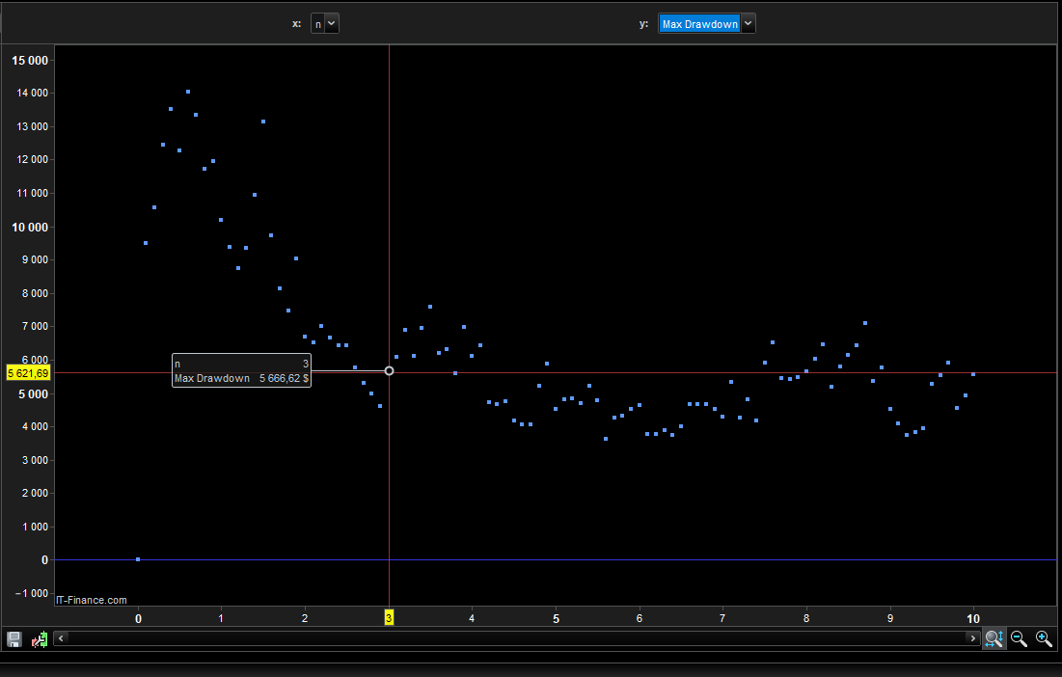
Task: Click the x-axis label 7
Action: (722, 619)
